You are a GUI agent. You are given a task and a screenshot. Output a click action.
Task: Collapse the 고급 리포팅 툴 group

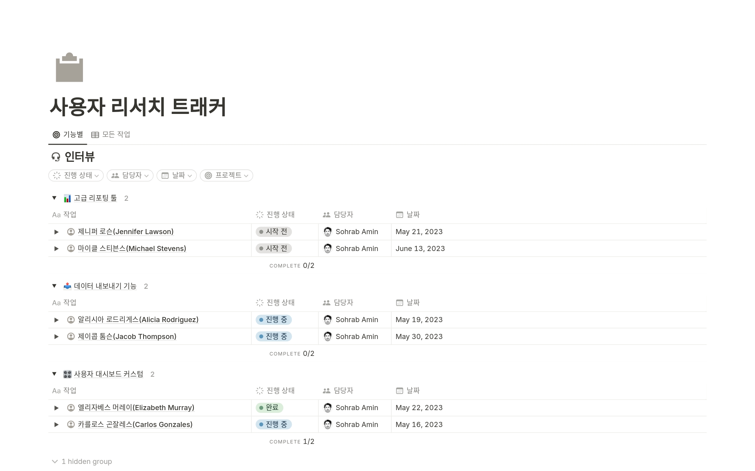(x=54, y=198)
